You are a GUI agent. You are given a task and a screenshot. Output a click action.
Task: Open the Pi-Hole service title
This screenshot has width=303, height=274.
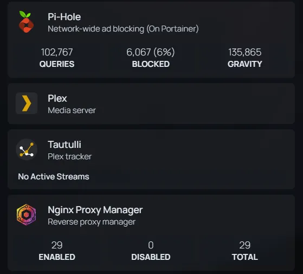tap(65, 17)
